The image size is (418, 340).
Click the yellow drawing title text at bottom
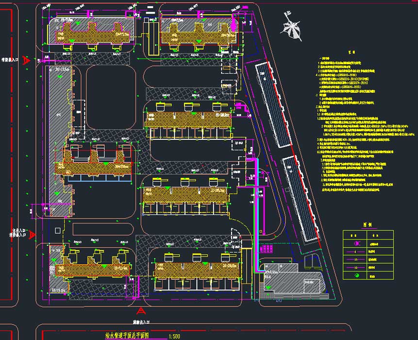click(x=128, y=335)
